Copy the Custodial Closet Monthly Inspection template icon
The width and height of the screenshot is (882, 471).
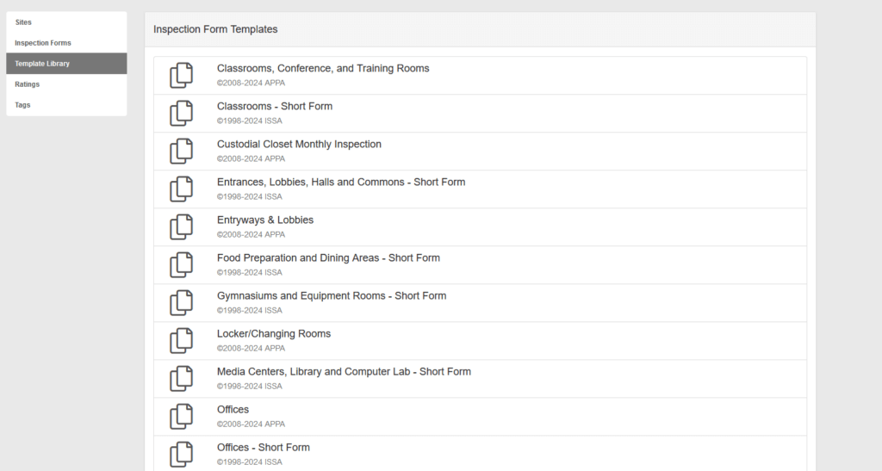click(x=181, y=152)
